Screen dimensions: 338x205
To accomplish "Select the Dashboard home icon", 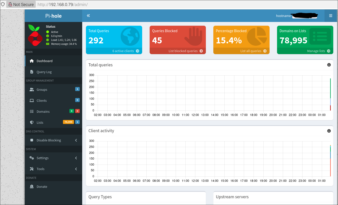I will click(x=31, y=61).
